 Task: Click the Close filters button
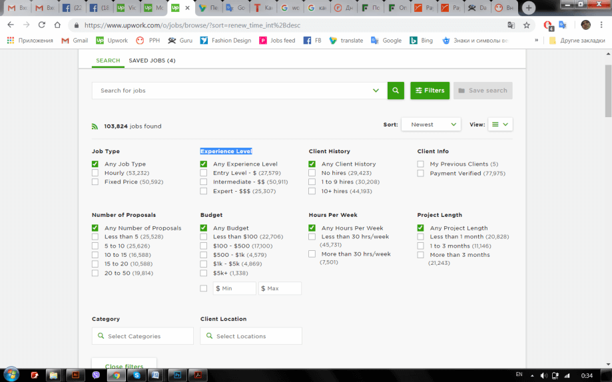(x=124, y=364)
